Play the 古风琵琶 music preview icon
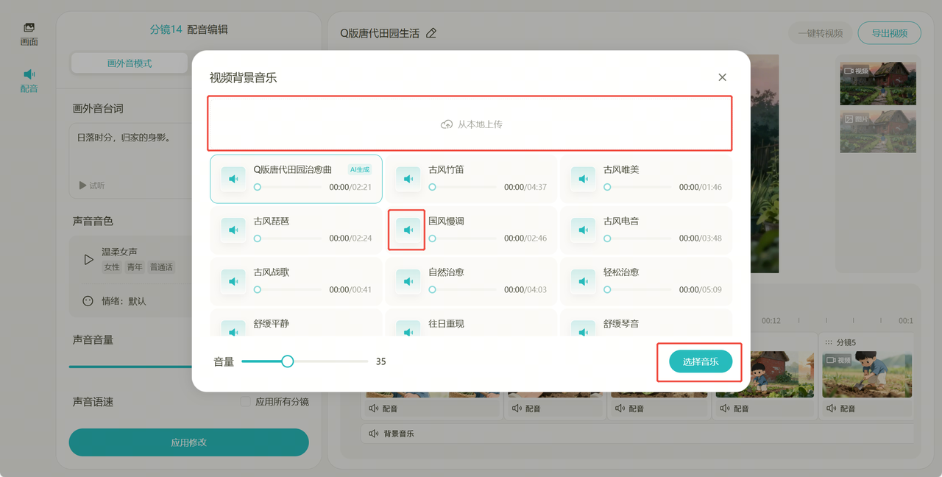This screenshot has width=942, height=477. pos(233,230)
